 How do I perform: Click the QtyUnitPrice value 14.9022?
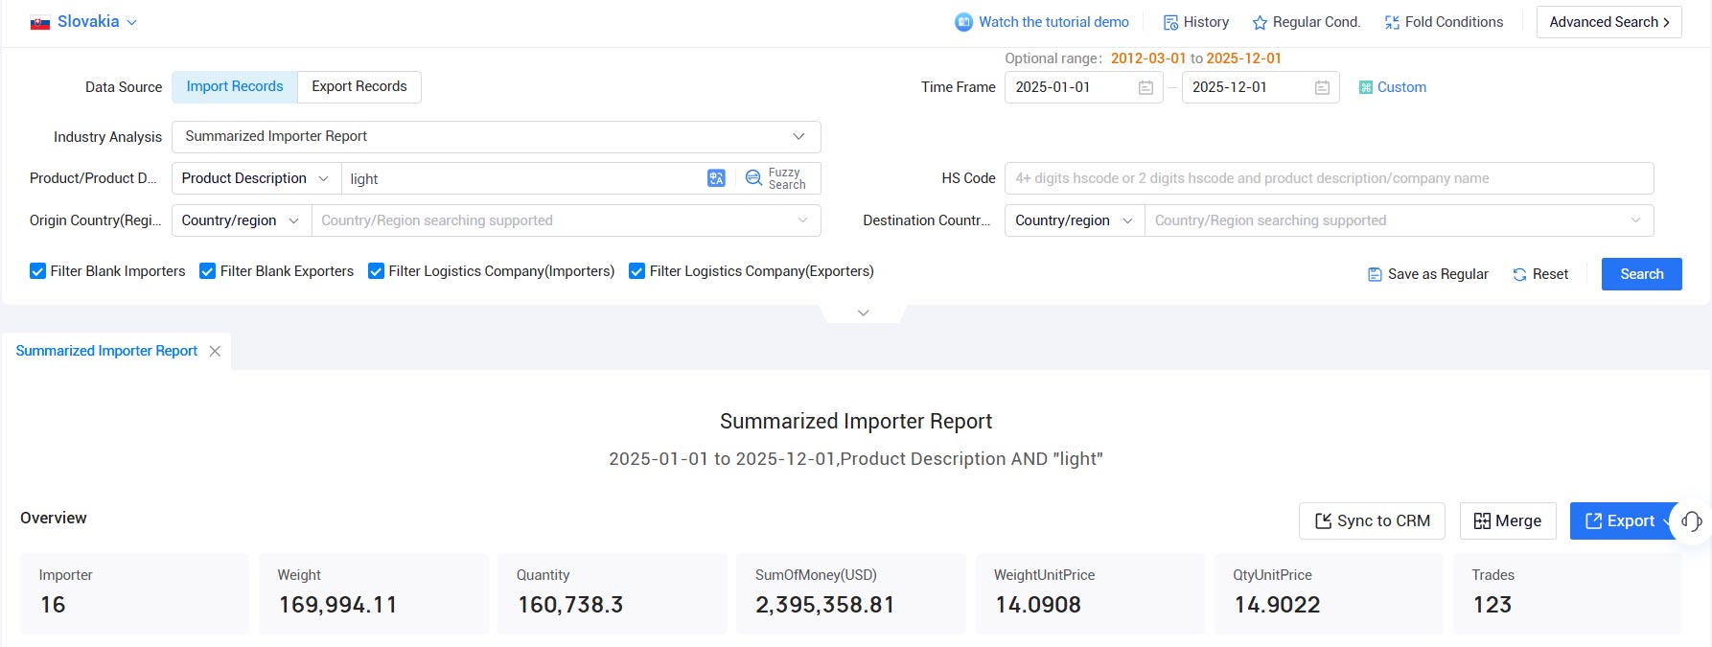(1277, 605)
